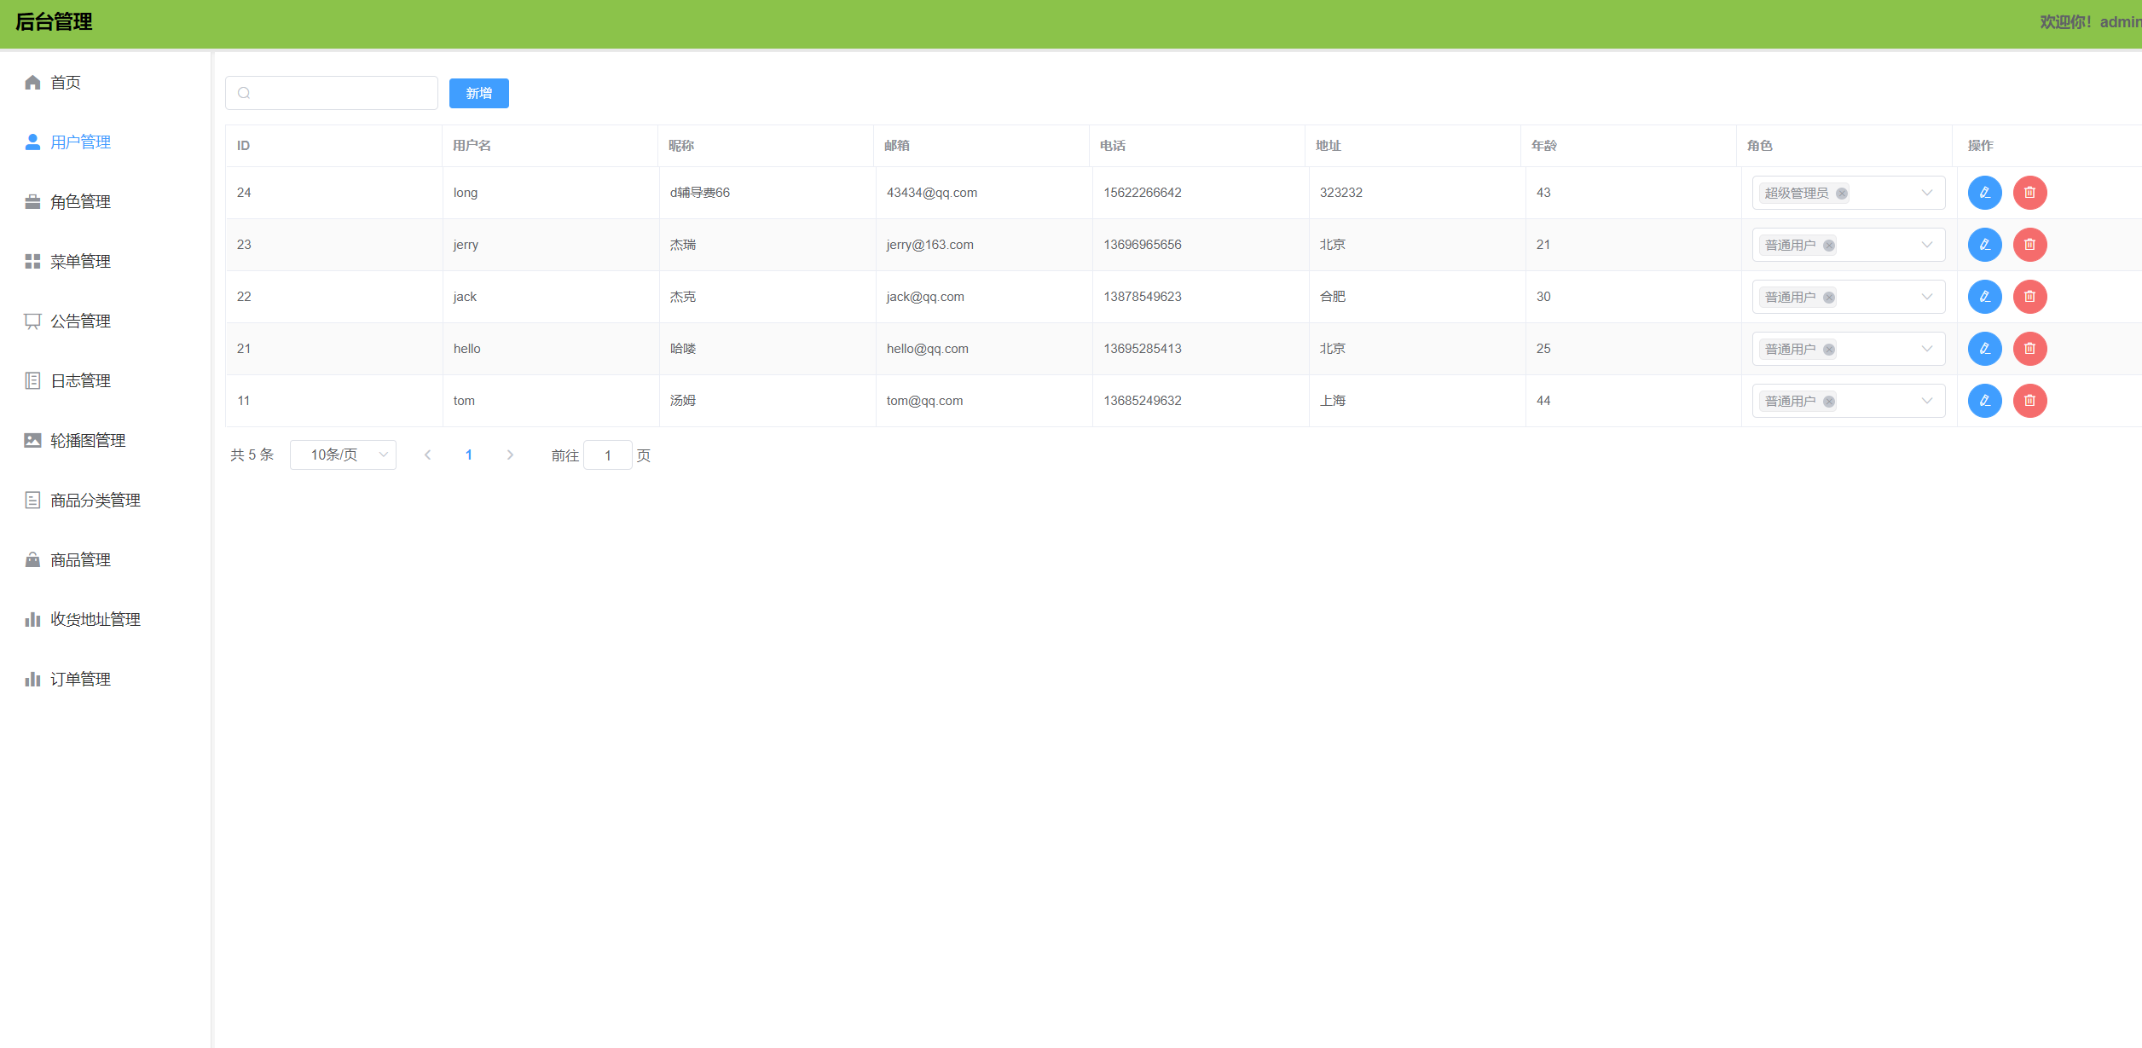This screenshot has width=2142, height=1048.
Task: Click the edit icon for user long
Action: click(x=1984, y=193)
